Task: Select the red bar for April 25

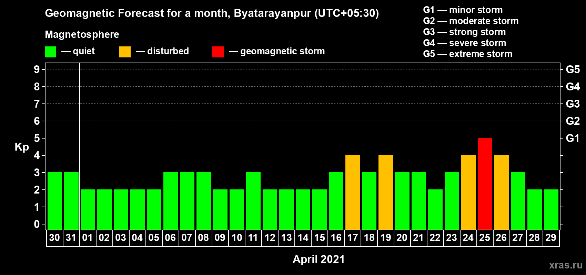Action: click(x=485, y=184)
